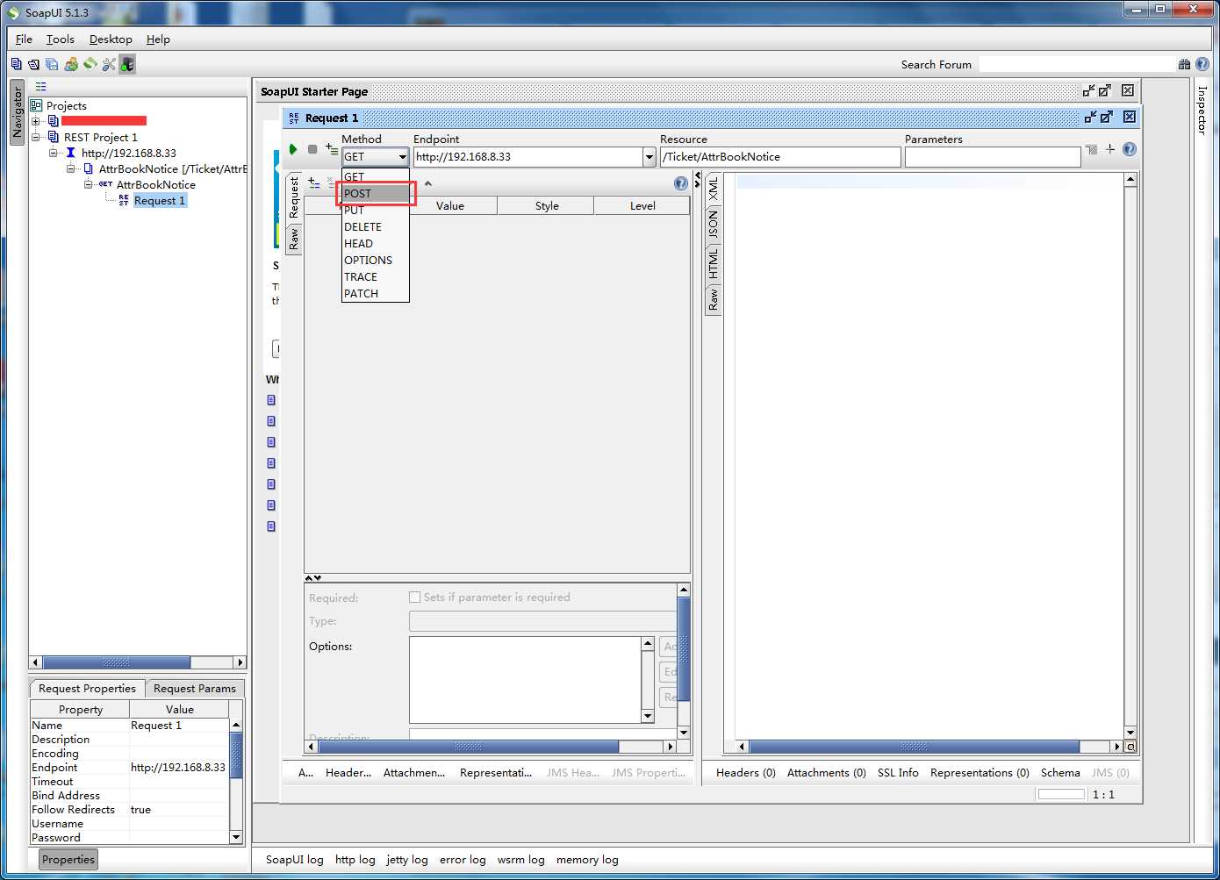Open the Desktop menu
Image resolution: width=1220 pixels, height=880 pixels.
[111, 39]
